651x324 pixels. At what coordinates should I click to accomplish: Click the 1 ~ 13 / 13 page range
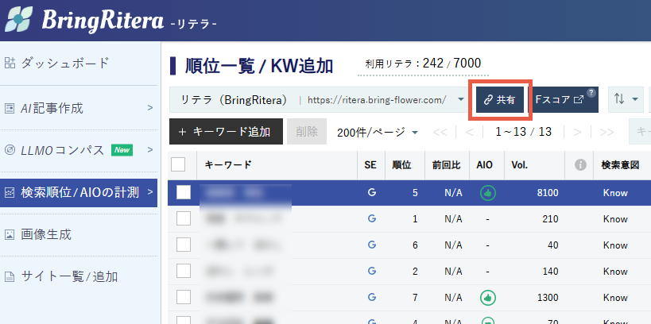pyautogui.click(x=523, y=132)
